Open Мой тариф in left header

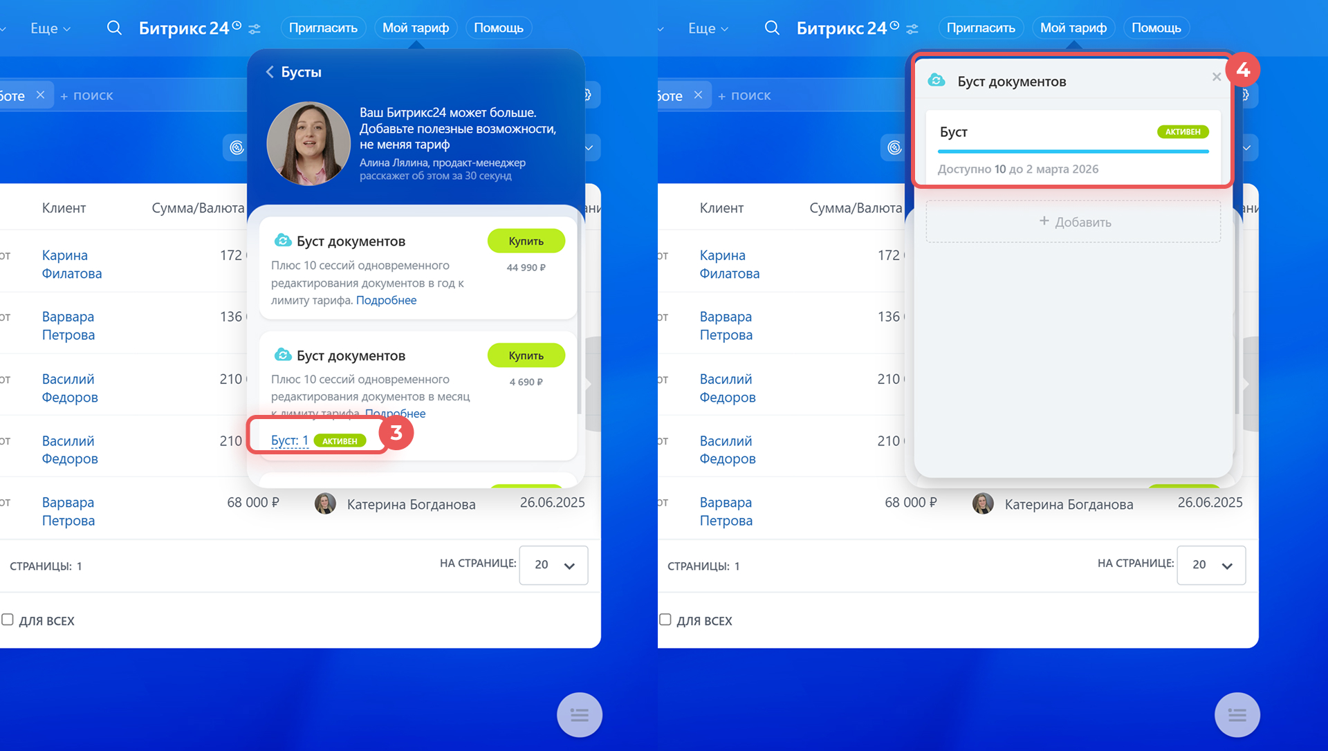coord(416,28)
